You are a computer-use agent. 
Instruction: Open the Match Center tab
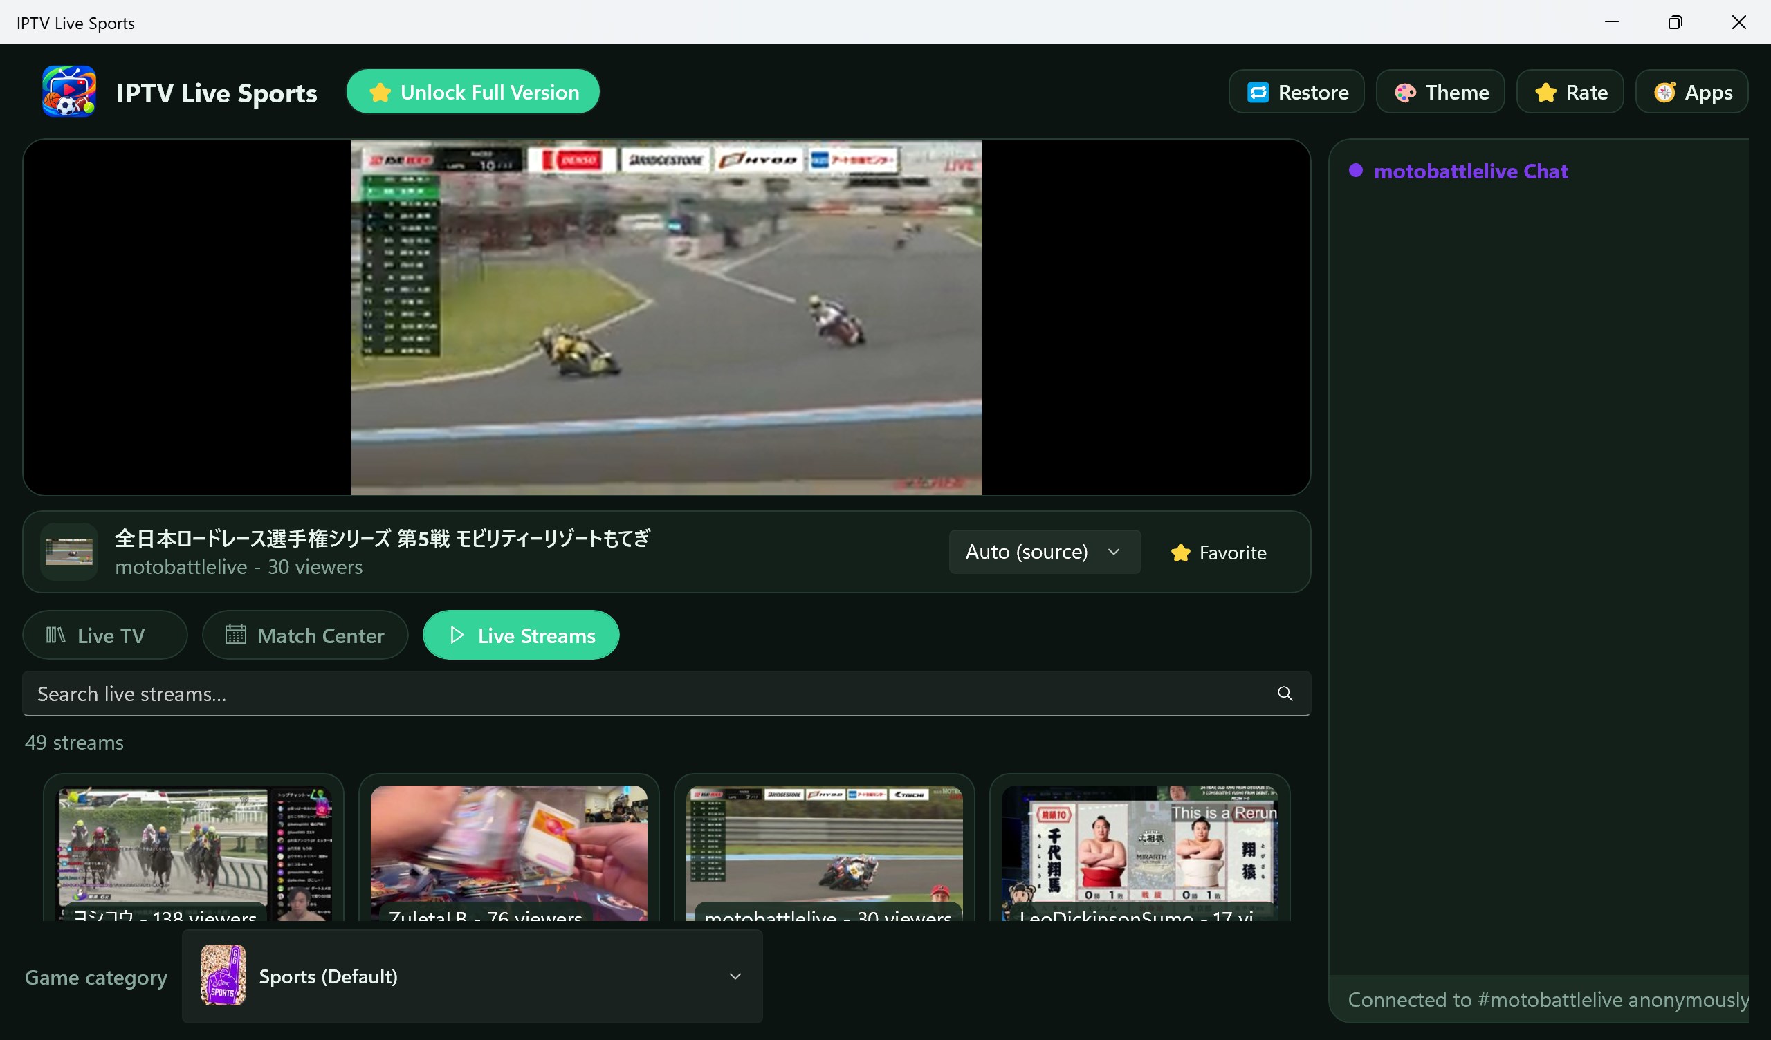point(305,635)
